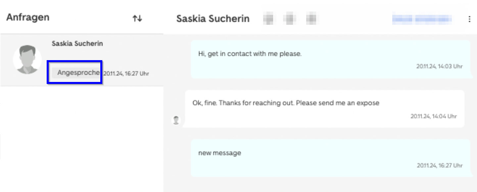Click the 14:04 Uhr message timestamp
The image size is (477, 192).
(x=434, y=116)
